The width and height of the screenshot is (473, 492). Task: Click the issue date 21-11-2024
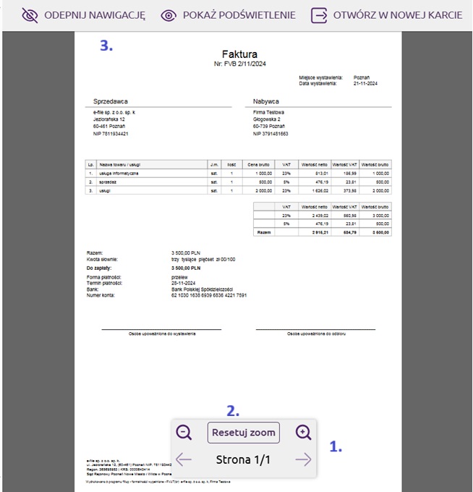pos(365,83)
